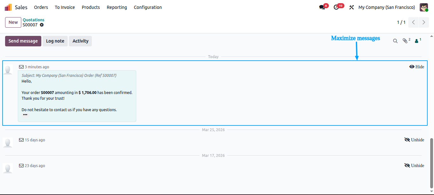Open the developer tools wrench icon
This screenshot has height=195, width=434.
click(x=351, y=7)
